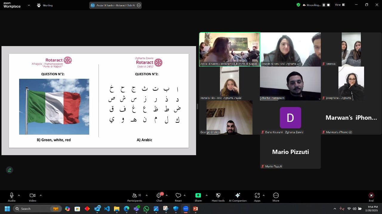Select the Meeting tab in top bar
The image size is (382, 214).
click(x=45, y=5)
